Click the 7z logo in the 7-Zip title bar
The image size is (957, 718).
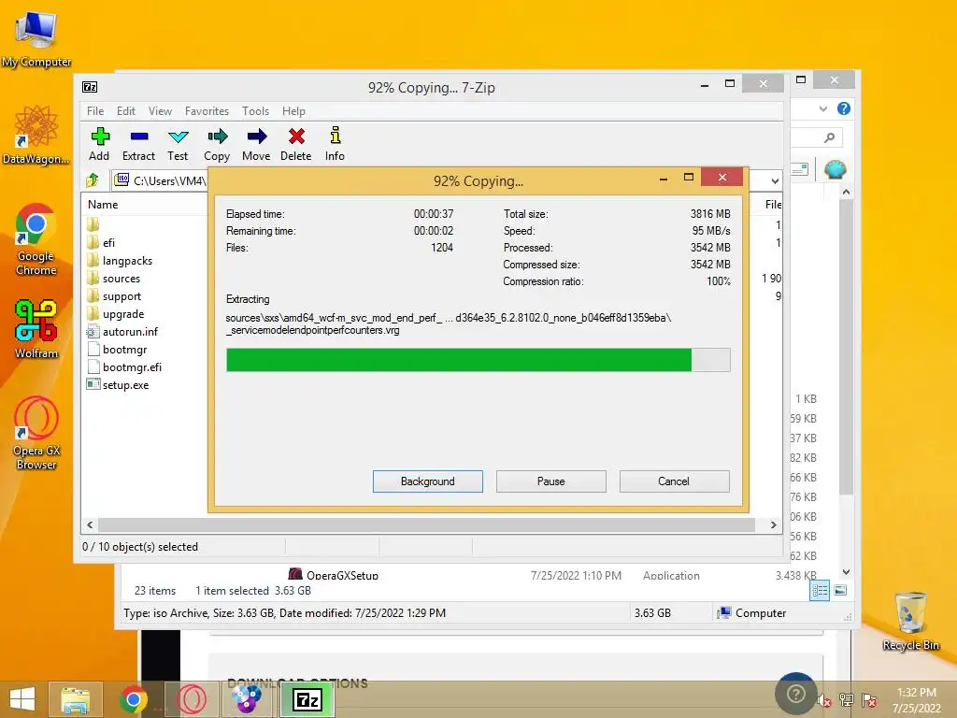(90, 87)
